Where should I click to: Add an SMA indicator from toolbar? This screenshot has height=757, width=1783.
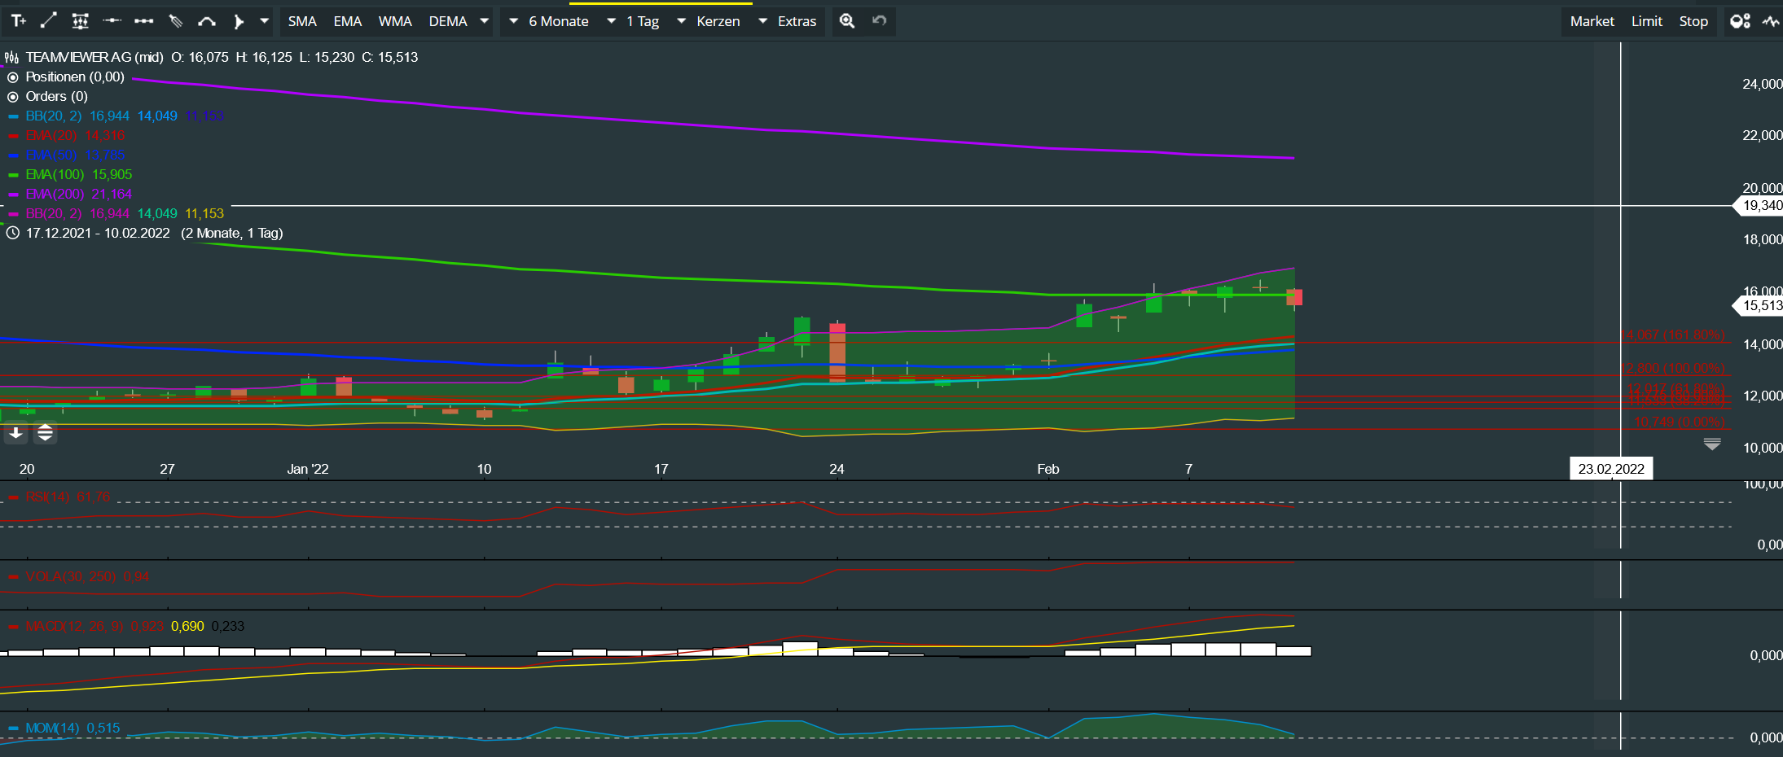[302, 21]
